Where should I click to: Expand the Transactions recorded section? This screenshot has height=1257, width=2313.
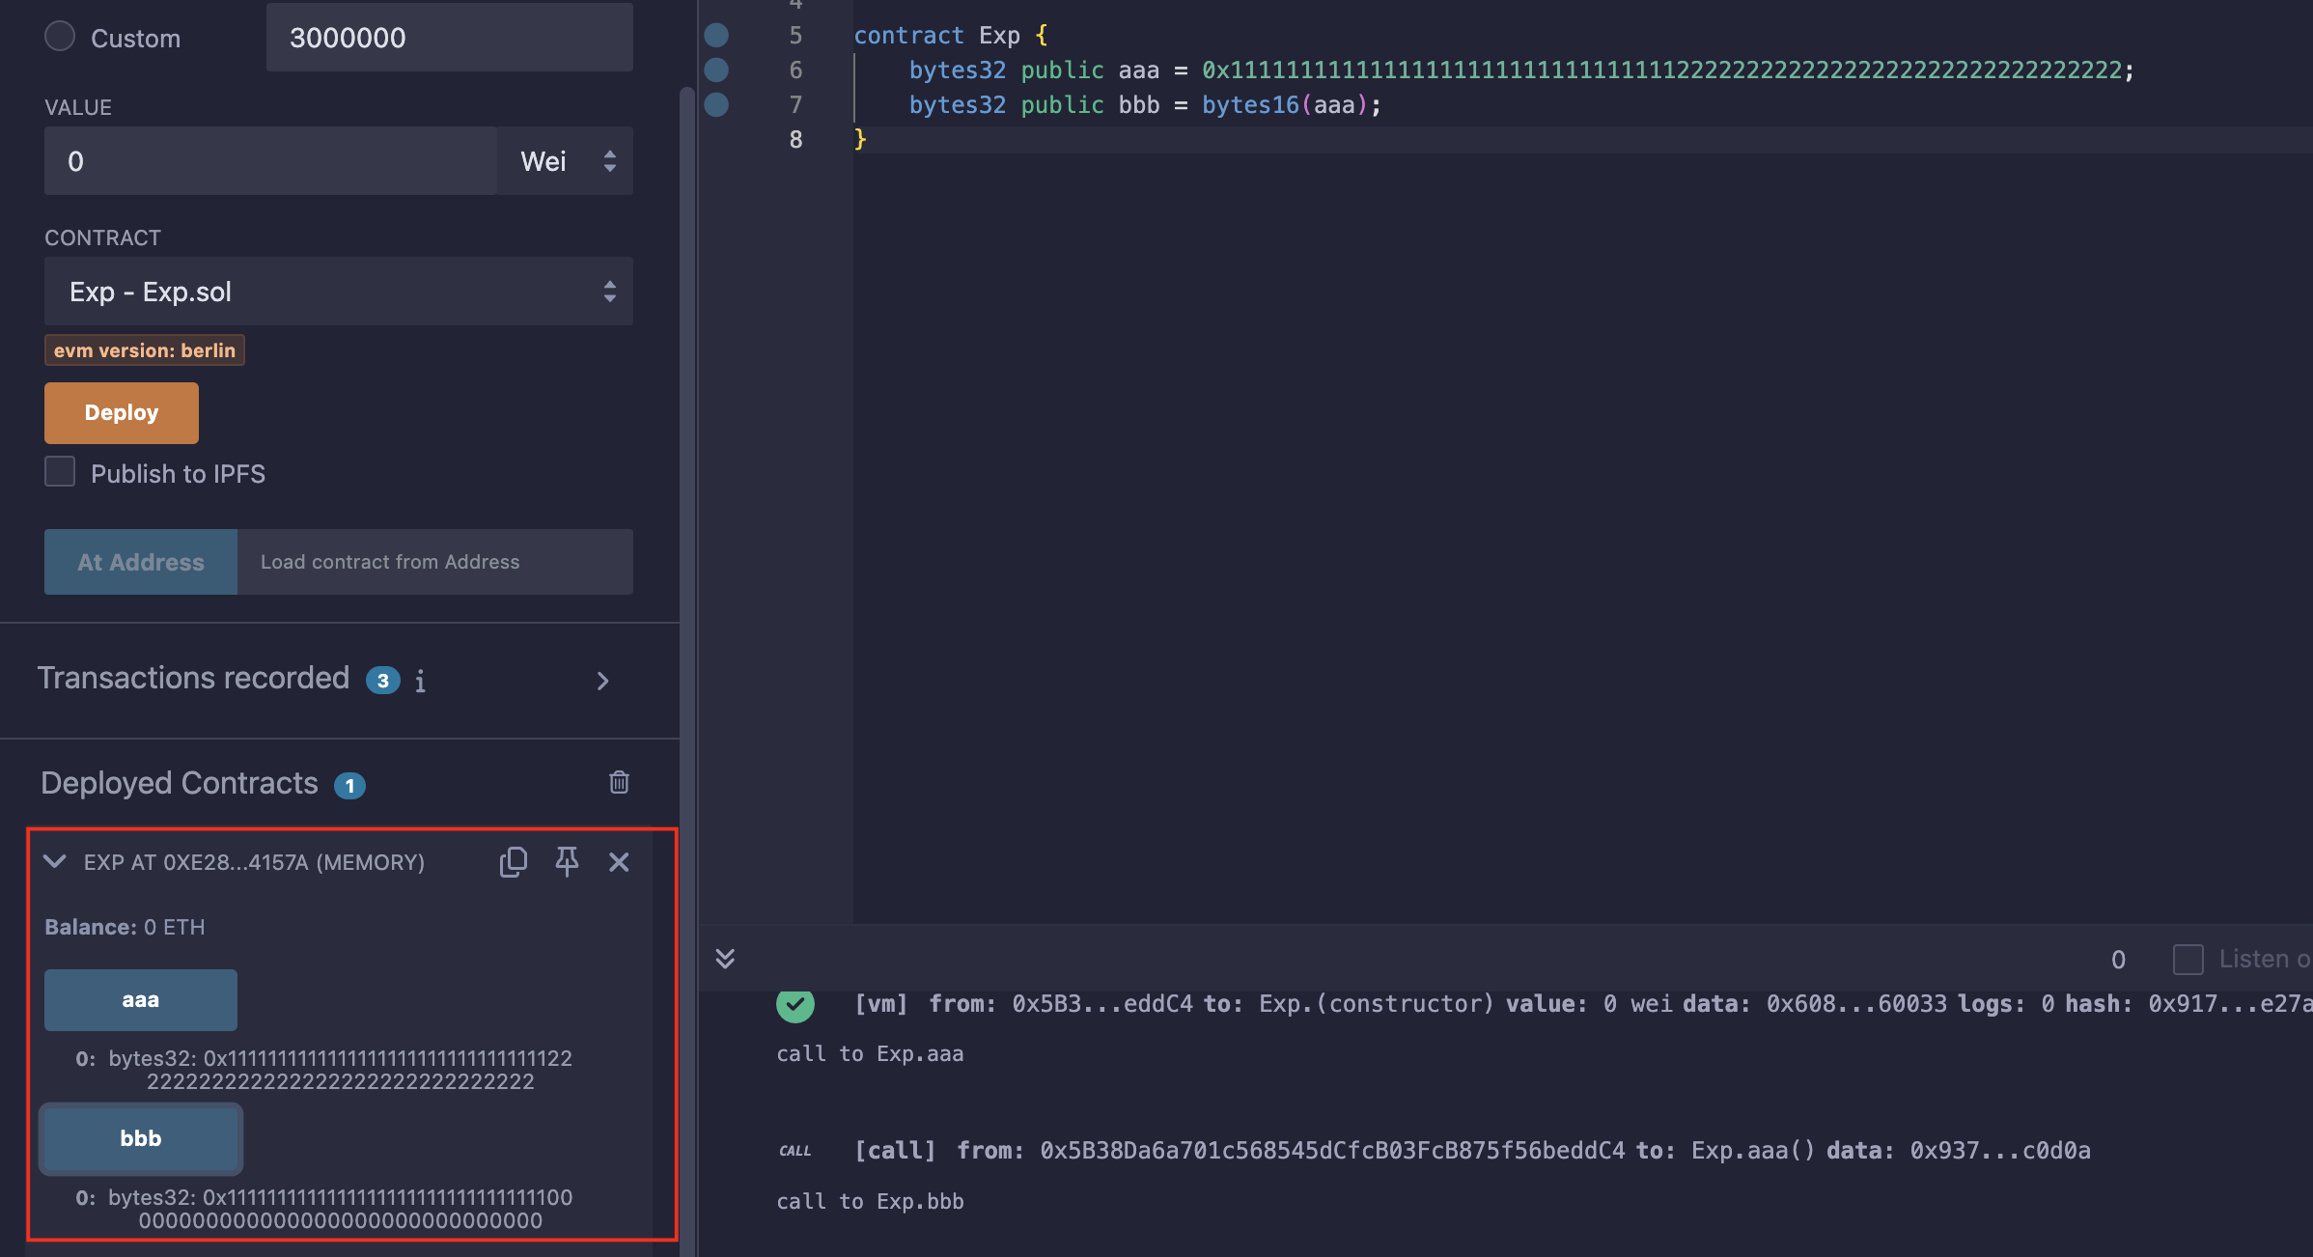point(602,681)
